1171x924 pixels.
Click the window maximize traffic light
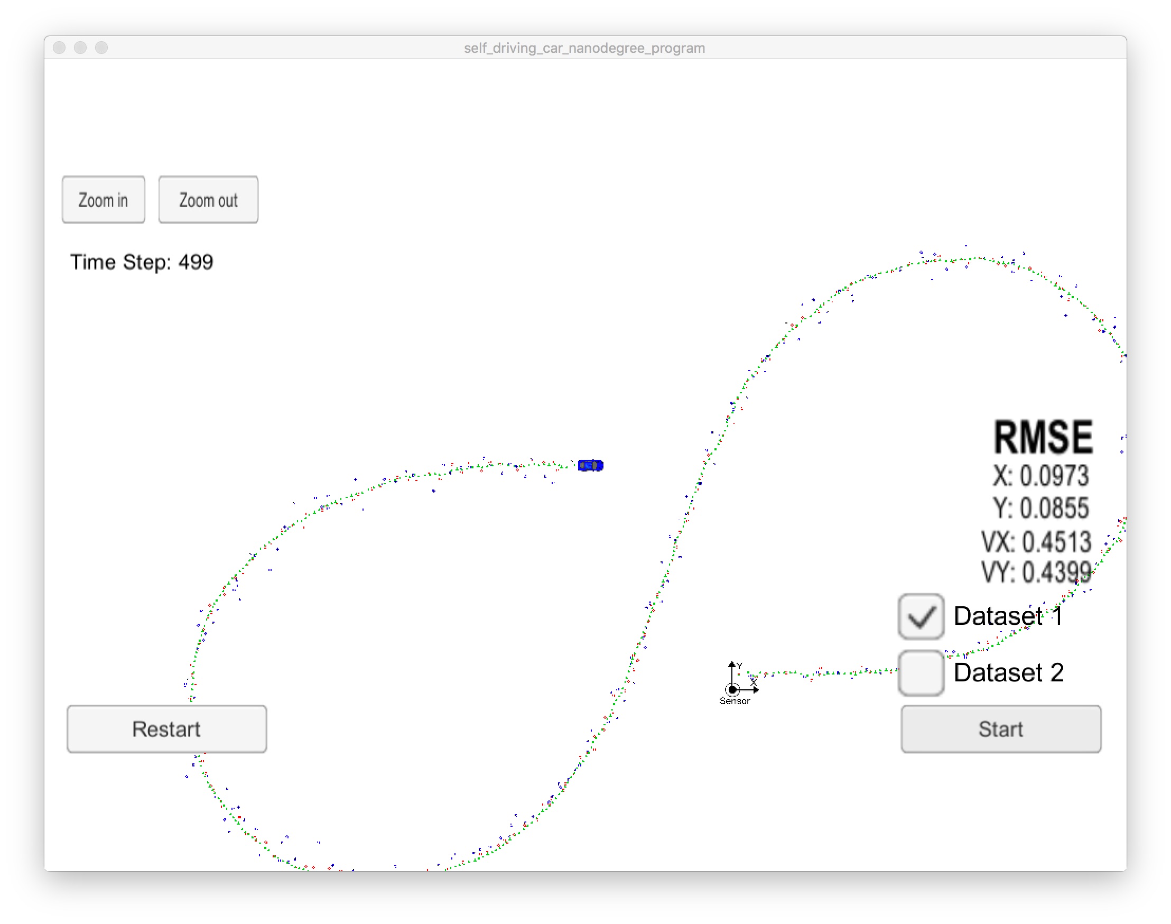coord(101,48)
